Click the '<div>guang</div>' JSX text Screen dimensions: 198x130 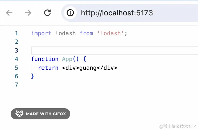[89, 68]
